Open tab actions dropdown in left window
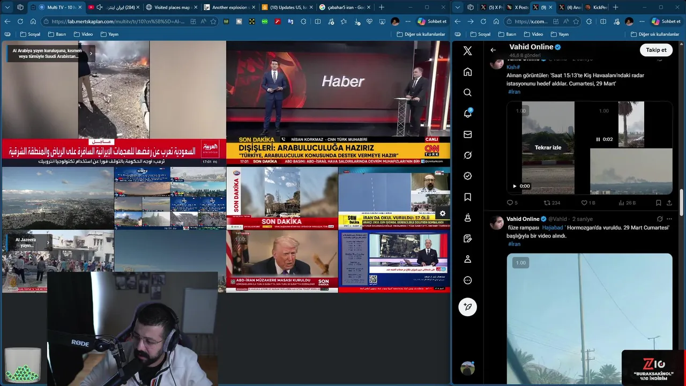Screen dimensions: 686x386 coord(7,8)
